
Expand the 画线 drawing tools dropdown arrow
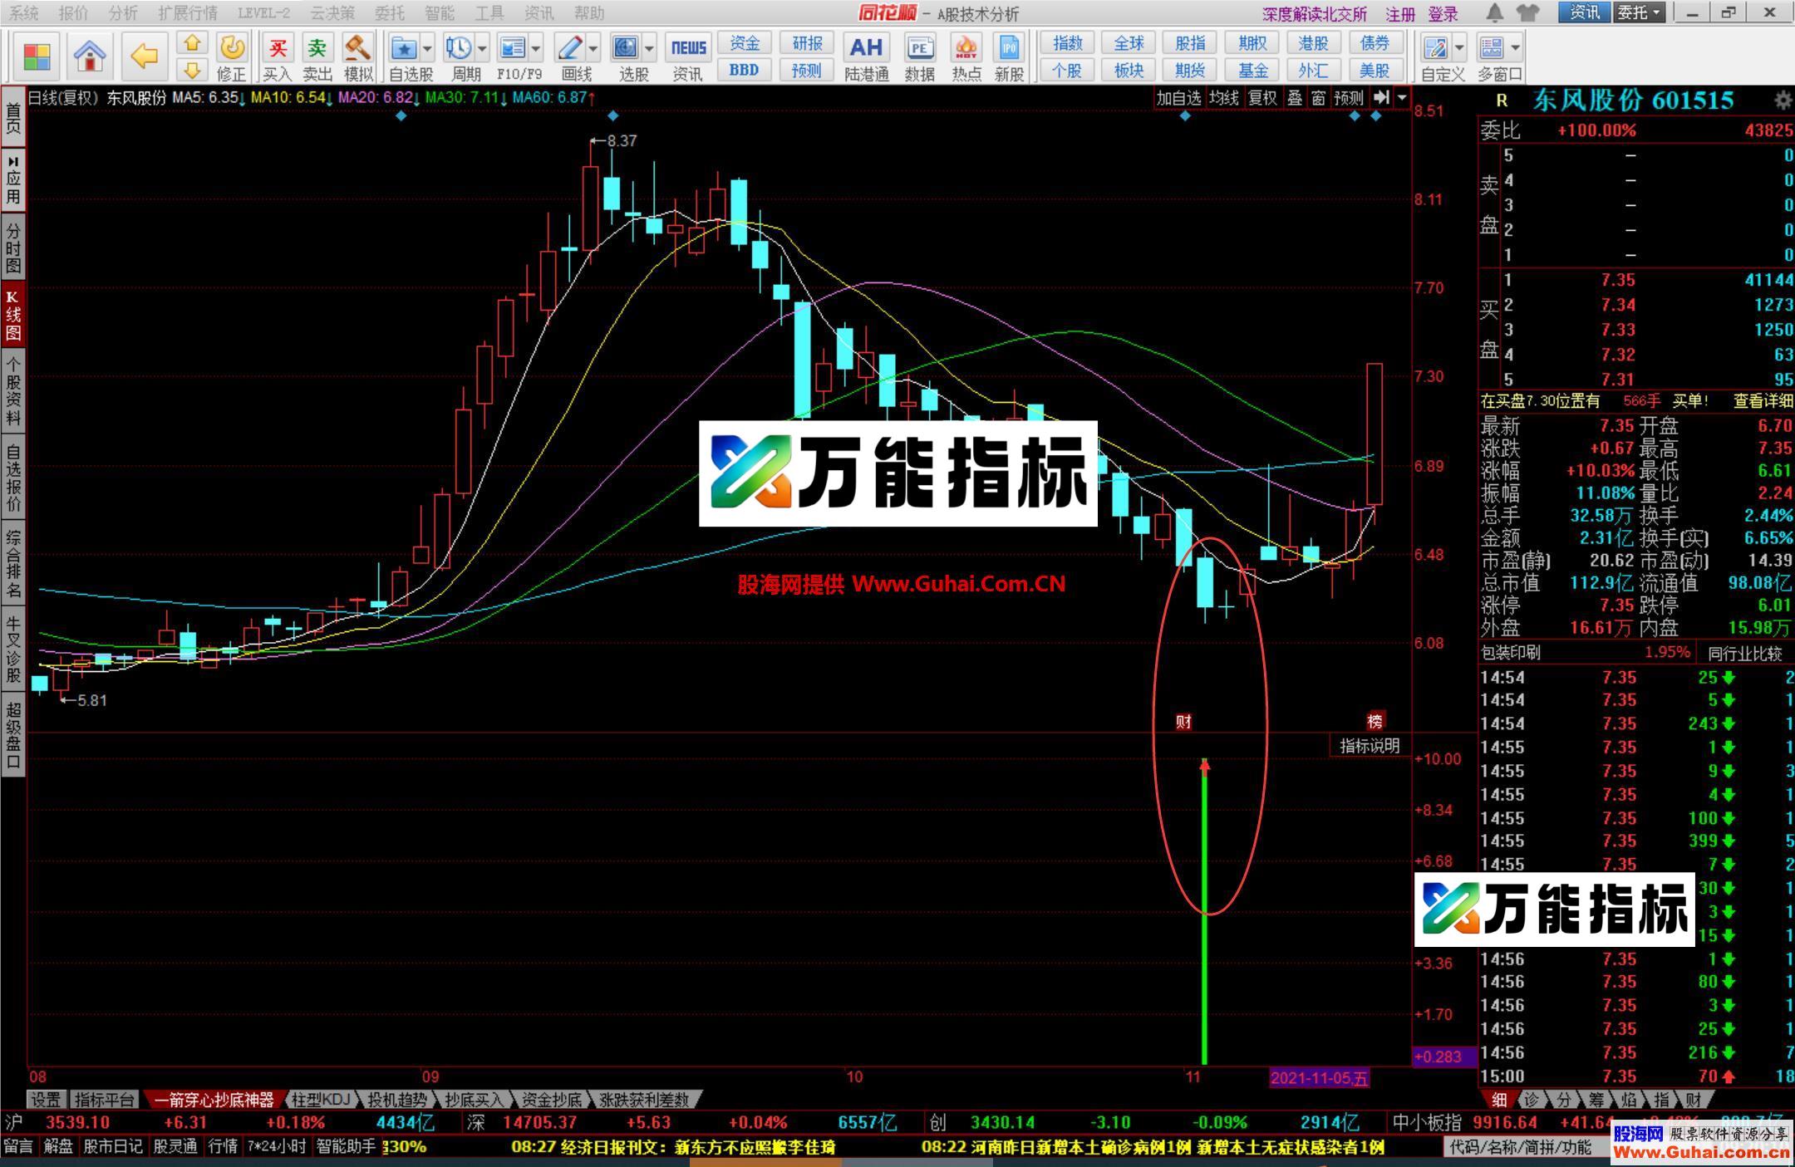coord(593,48)
